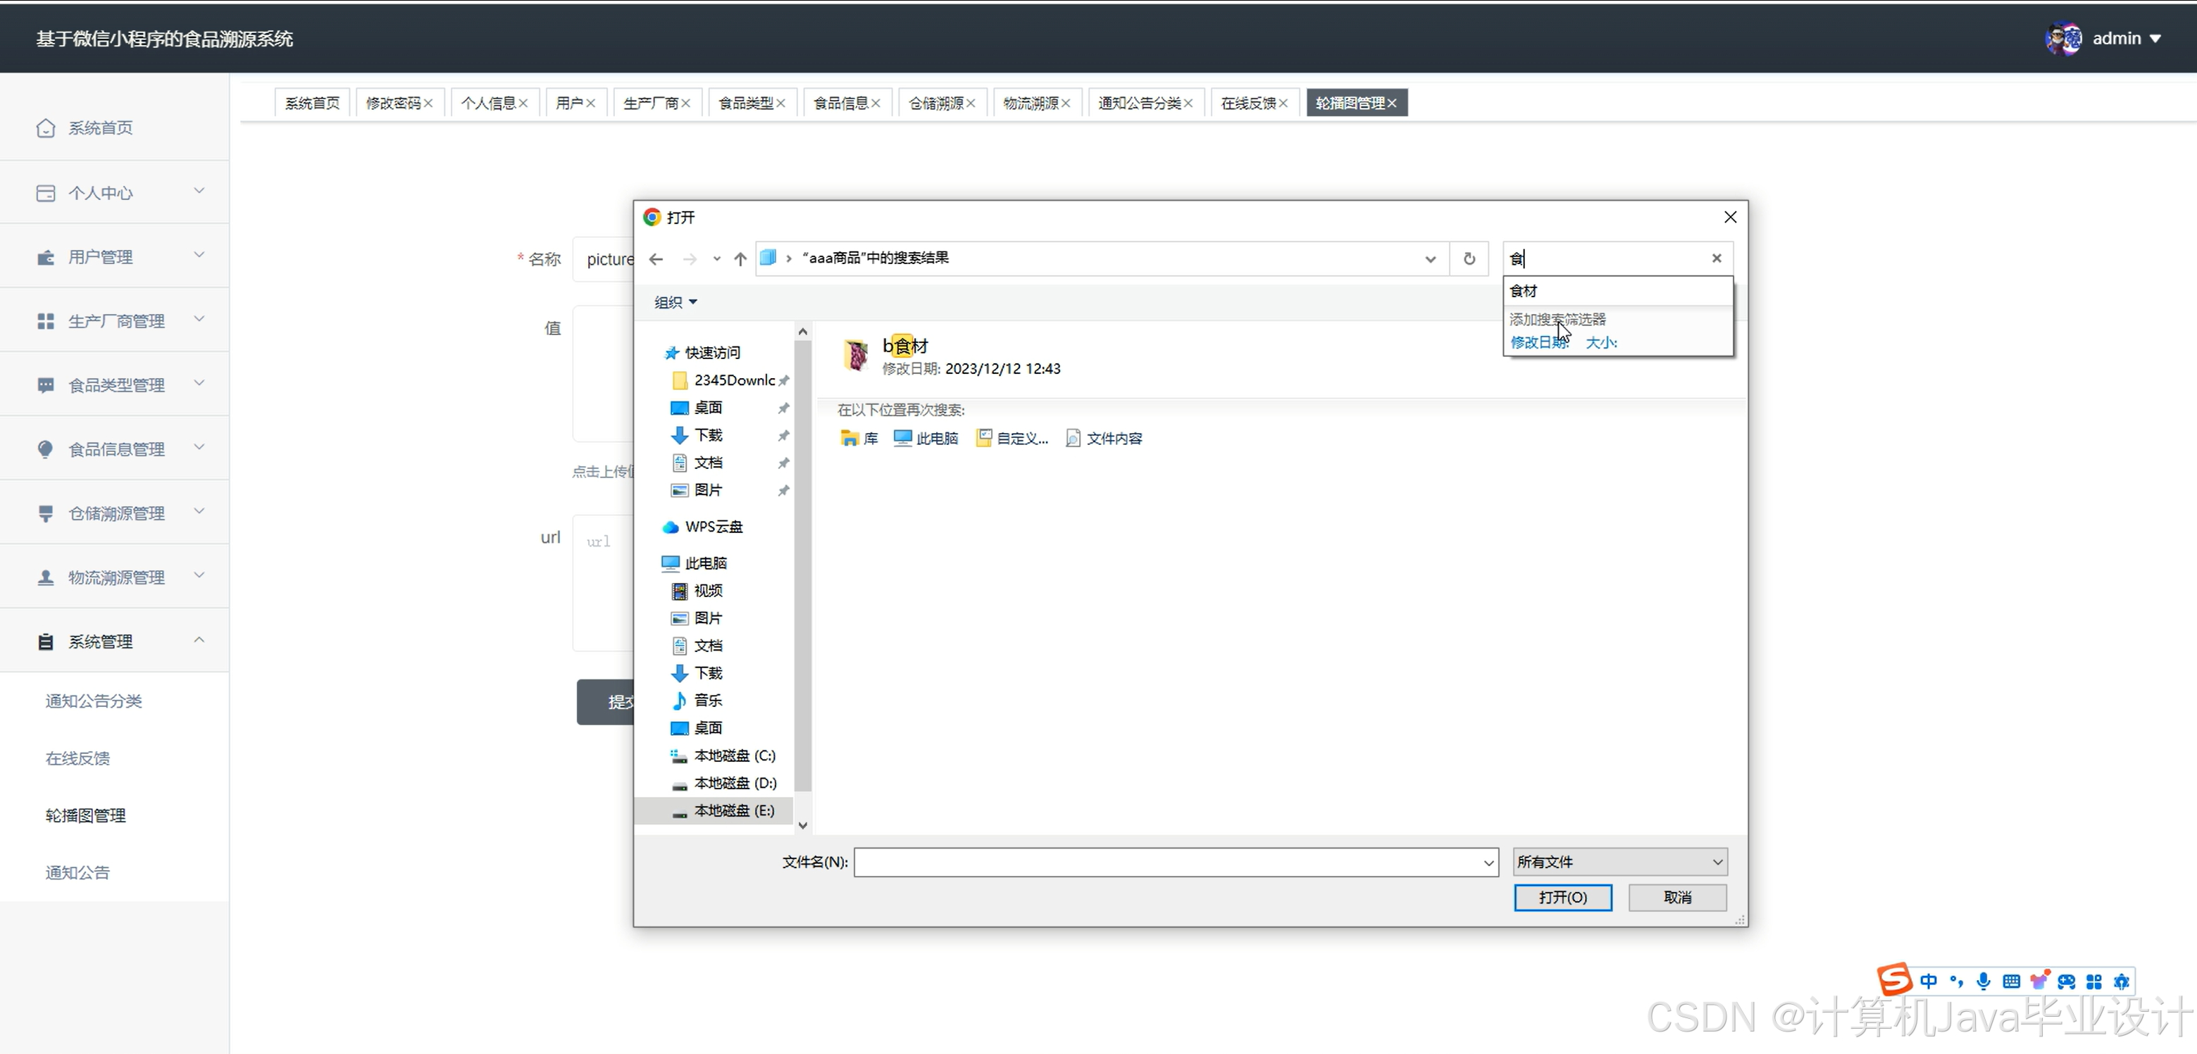Click the refresh icon in file dialog

click(x=1469, y=258)
